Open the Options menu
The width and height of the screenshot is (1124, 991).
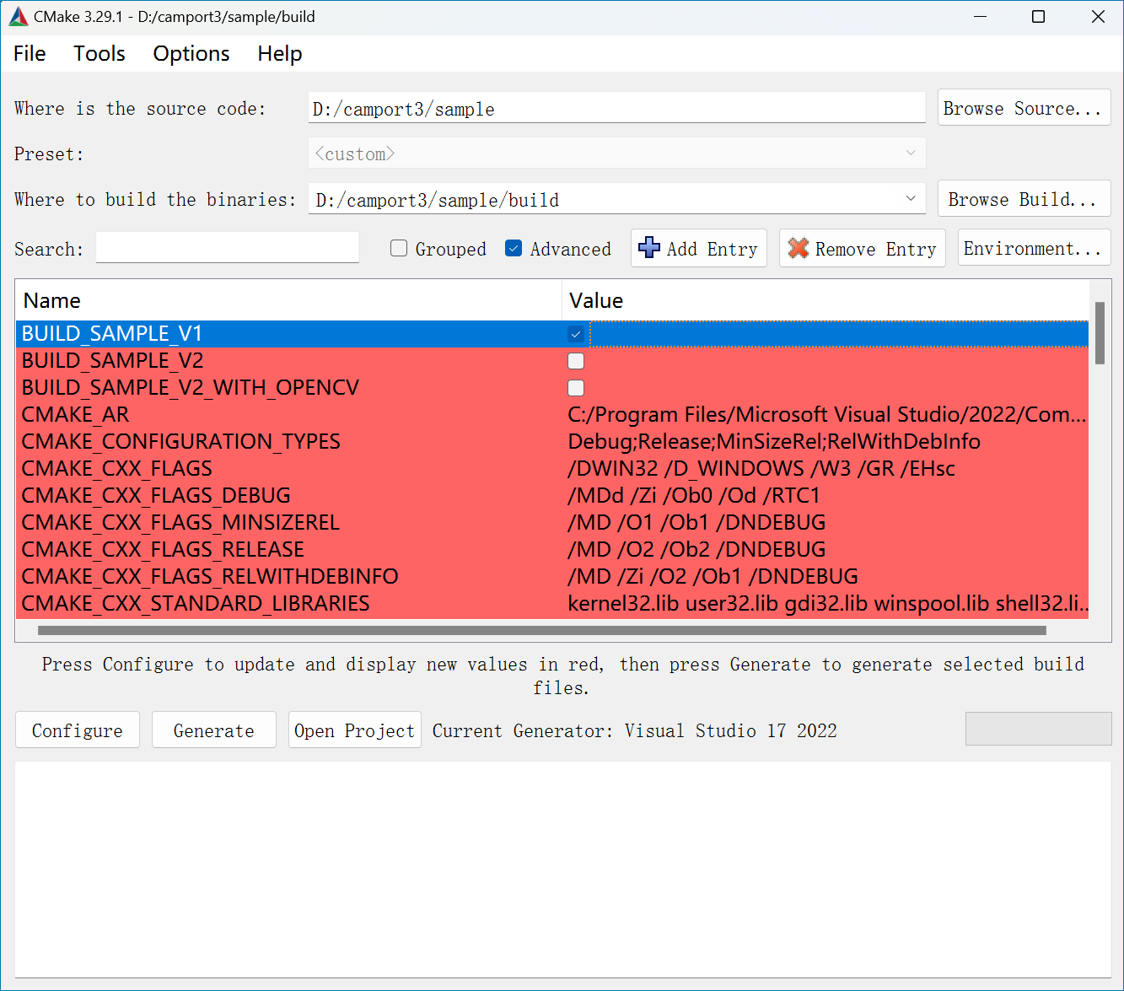[x=191, y=53]
